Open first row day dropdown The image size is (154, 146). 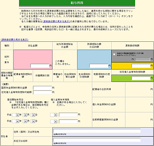pyautogui.click(x=33, y=115)
